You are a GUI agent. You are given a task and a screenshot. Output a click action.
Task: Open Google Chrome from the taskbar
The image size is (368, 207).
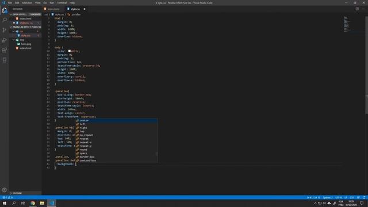pyautogui.click(x=33, y=203)
